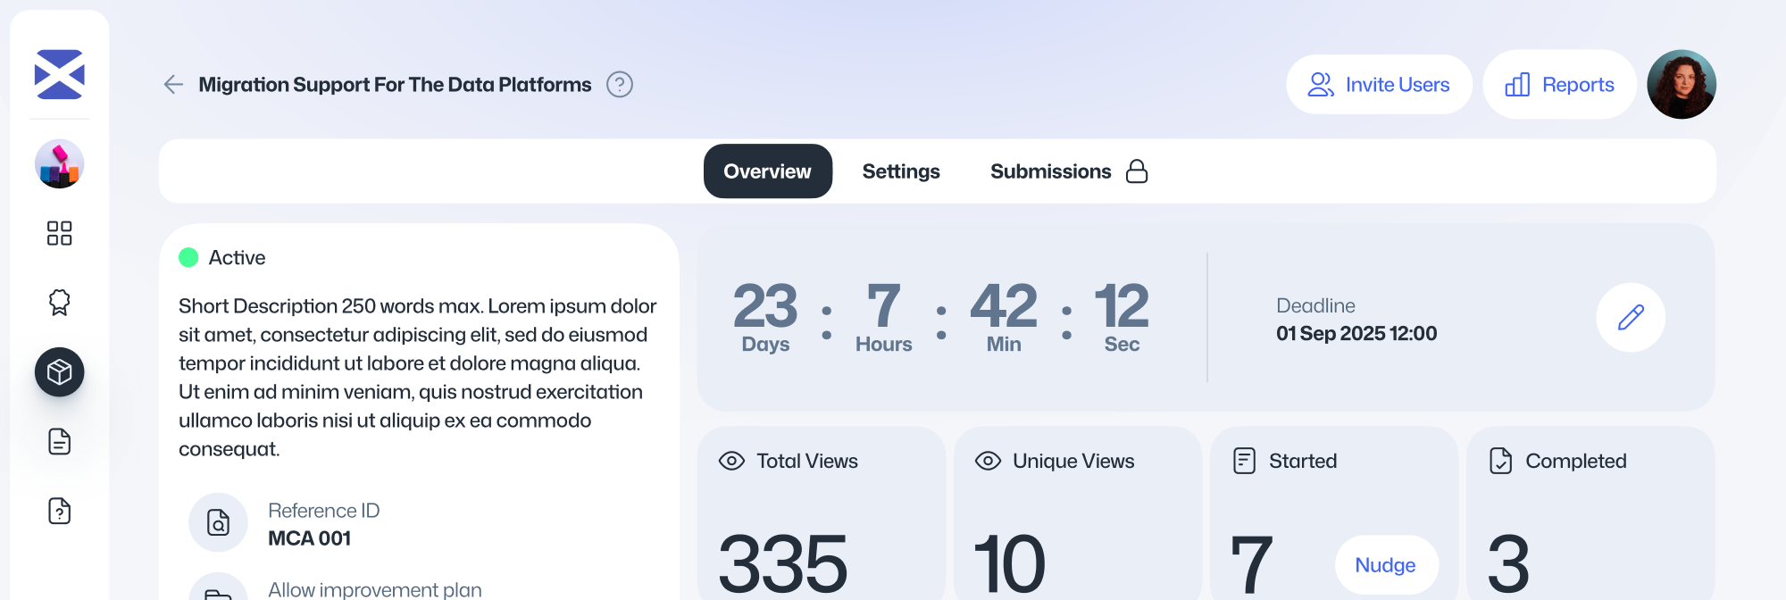Click the Completed card checkmark icon
This screenshot has height=600, width=1786.
click(1500, 461)
